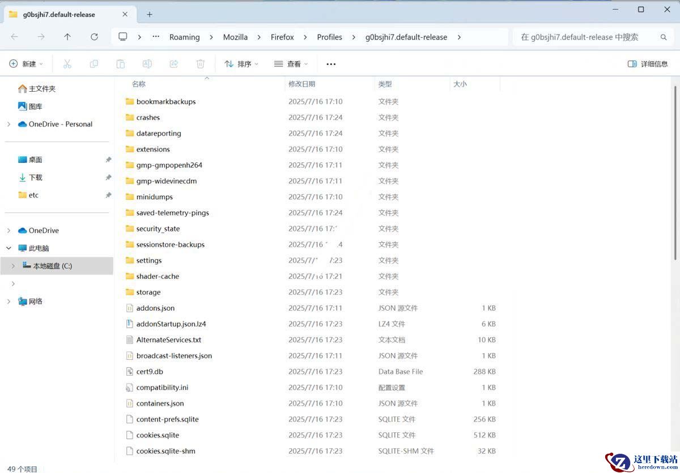This screenshot has height=473, width=680.
Task: Sort files by 修改日期 column header
Action: pos(302,84)
